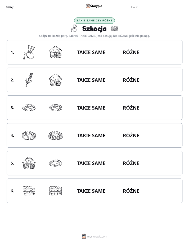Click the heather sprig icon in row 2
189x244 pixels.
[29, 80]
